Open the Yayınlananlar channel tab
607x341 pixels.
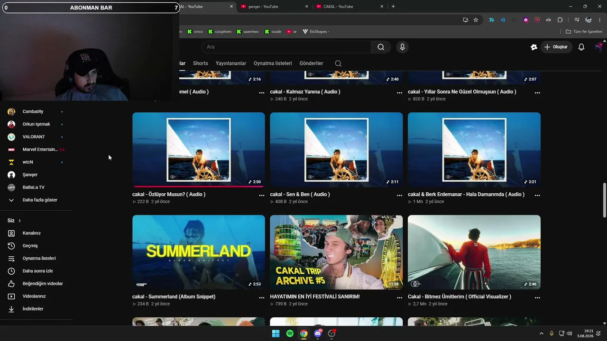pyautogui.click(x=231, y=63)
